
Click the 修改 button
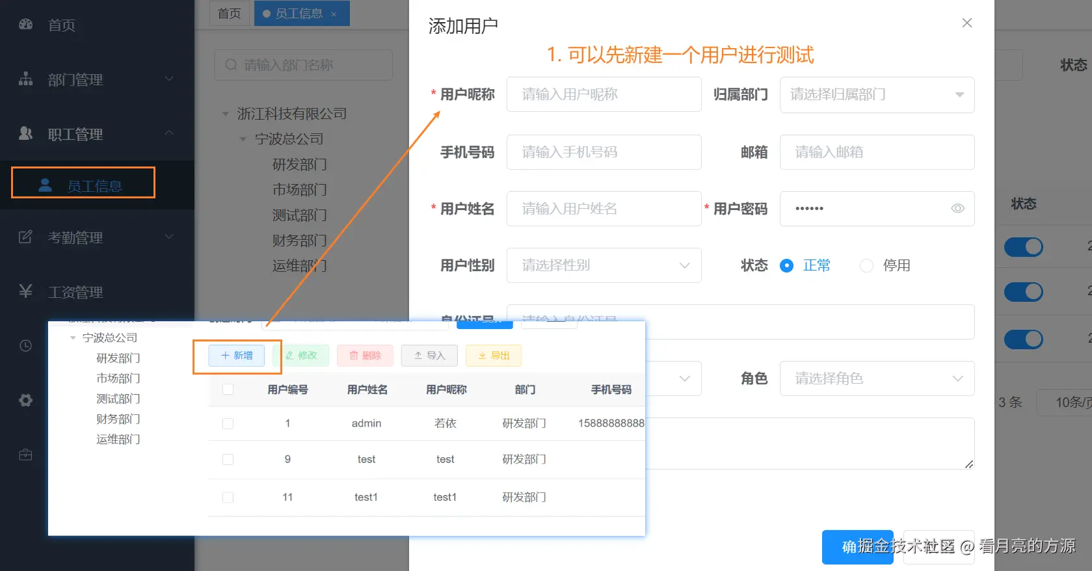click(301, 356)
